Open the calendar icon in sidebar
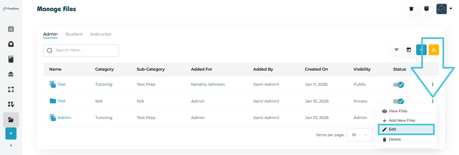This screenshot has width=459, height=155. pyautogui.click(x=11, y=29)
